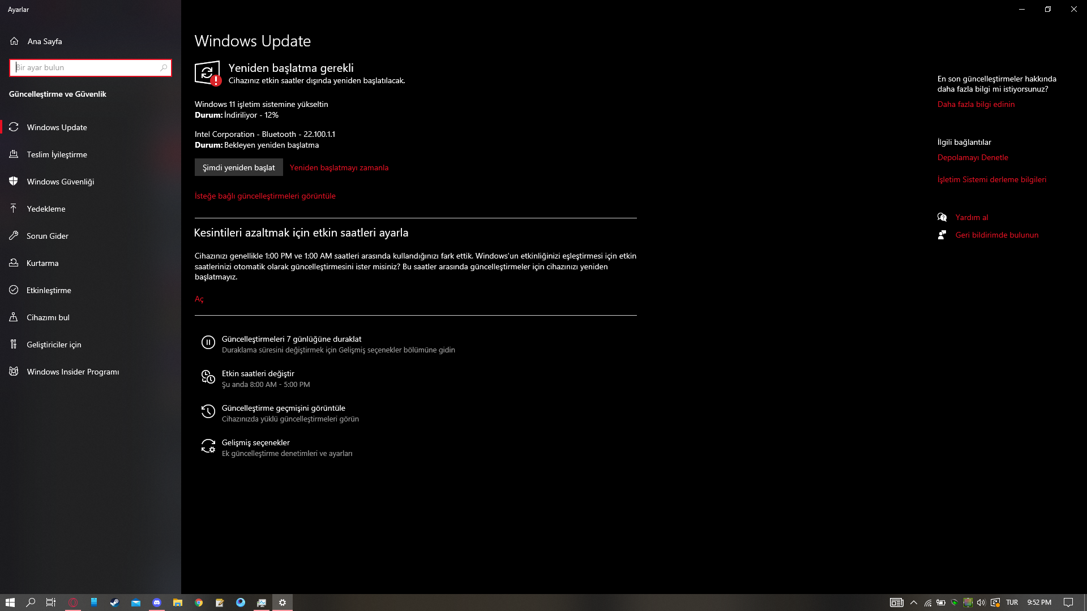Image resolution: width=1087 pixels, height=611 pixels.
Task: Click the Settings gear taskbar icon
Action: (x=283, y=603)
